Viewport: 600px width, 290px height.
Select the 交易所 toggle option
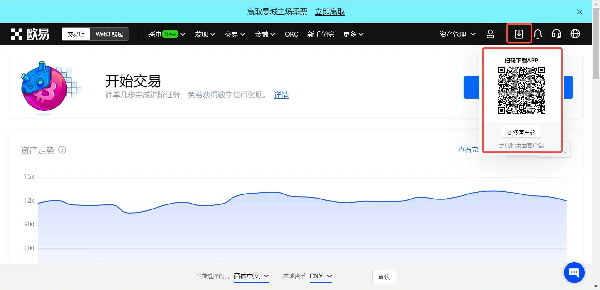click(76, 34)
